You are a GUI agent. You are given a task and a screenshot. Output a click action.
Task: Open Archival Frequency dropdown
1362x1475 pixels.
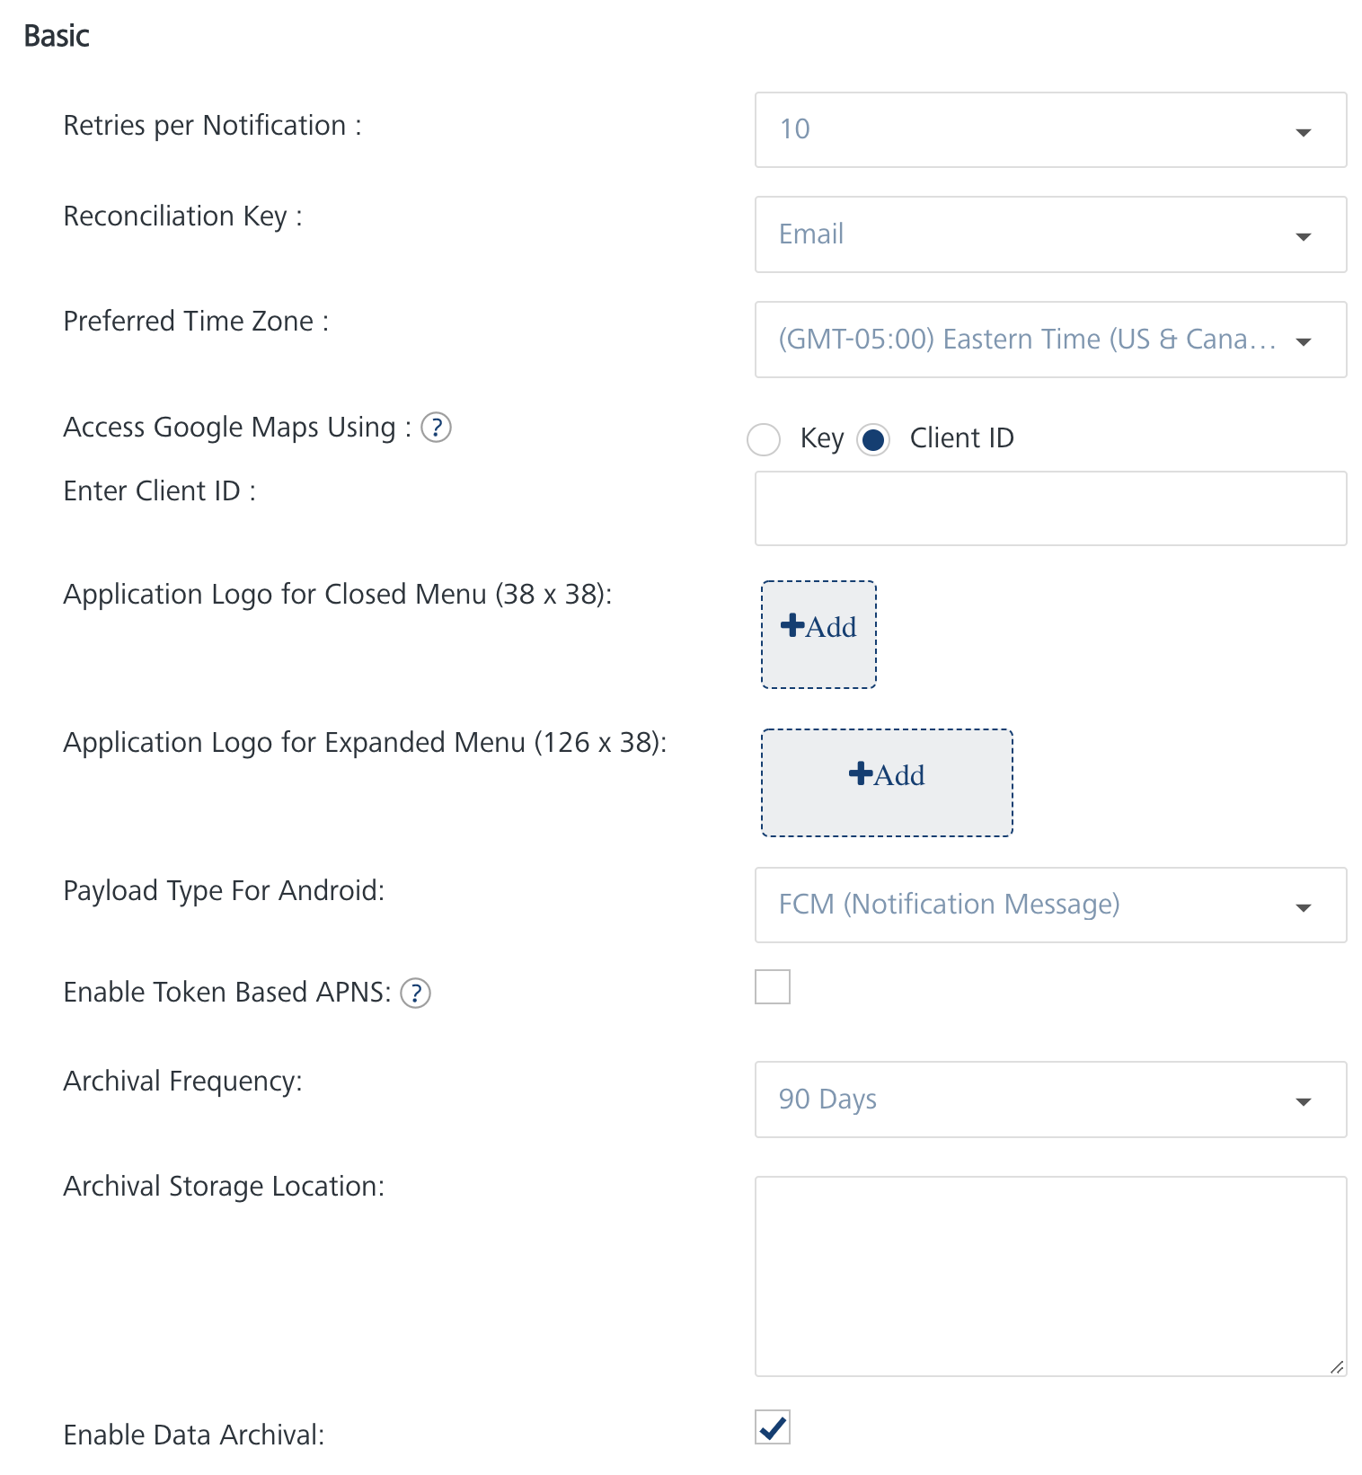click(1033, 1100)
